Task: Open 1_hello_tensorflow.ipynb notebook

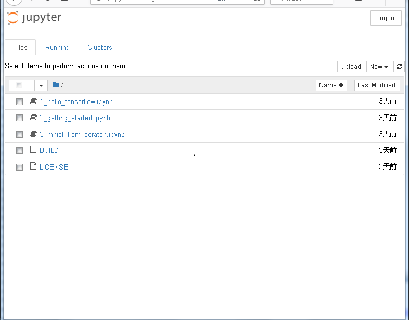Action: [x=76, y=101]
